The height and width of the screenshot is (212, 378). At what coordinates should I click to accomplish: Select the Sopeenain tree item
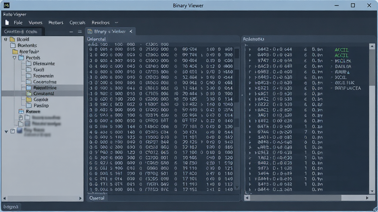click(x=43, y=76)
